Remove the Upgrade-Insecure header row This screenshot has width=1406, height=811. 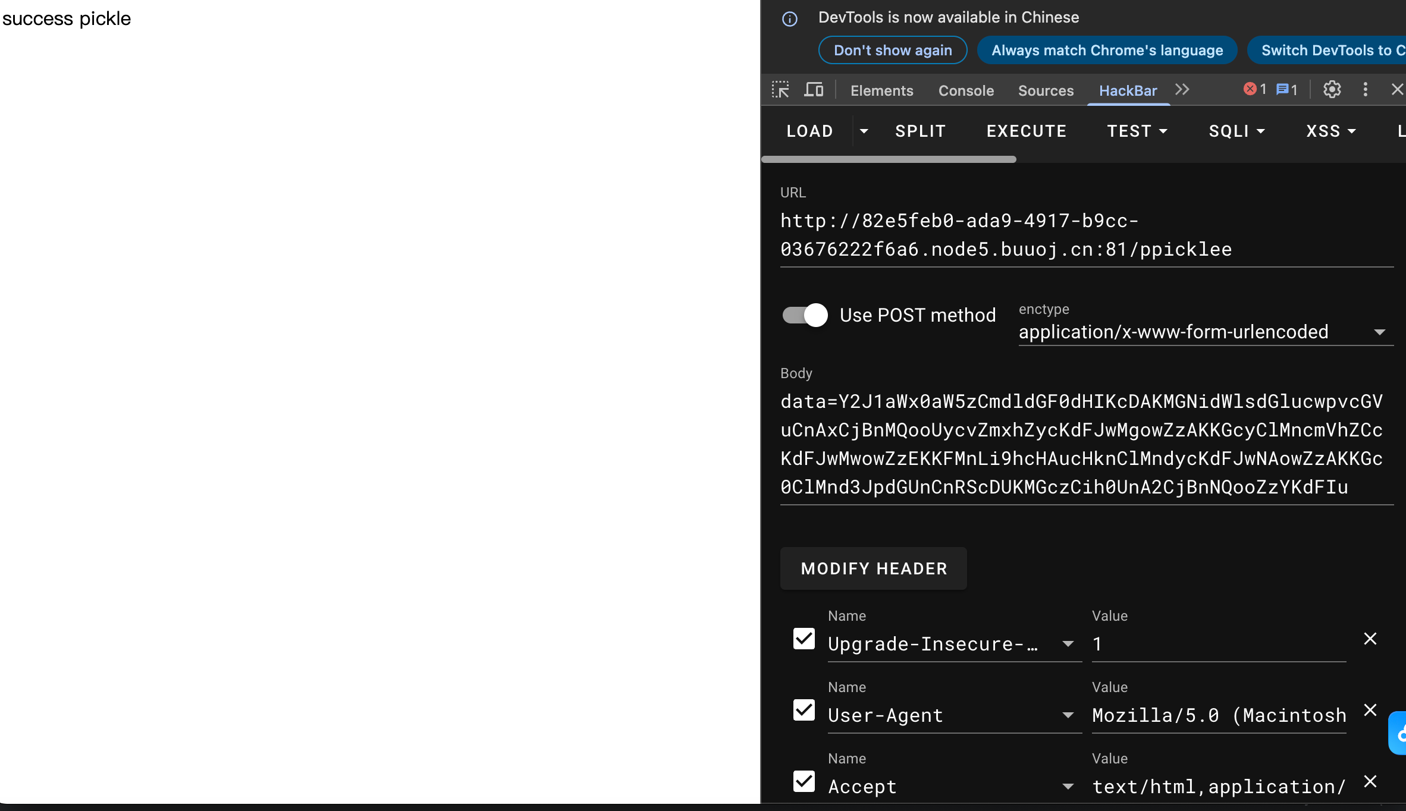tap(1370, 639)
